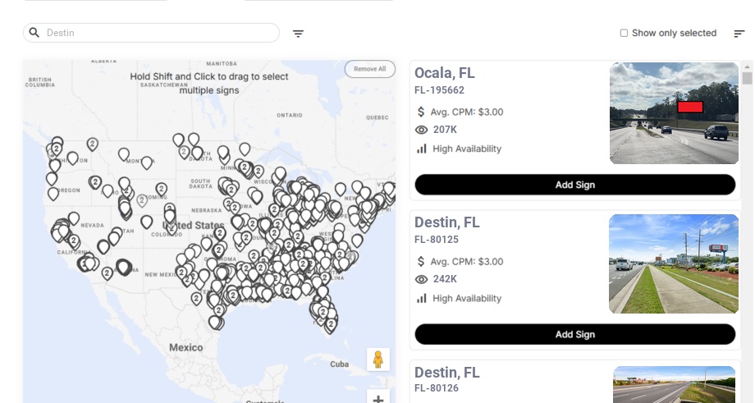
Task: Open the Ocala billboard thumbnail photo
Action: [674, 113]
